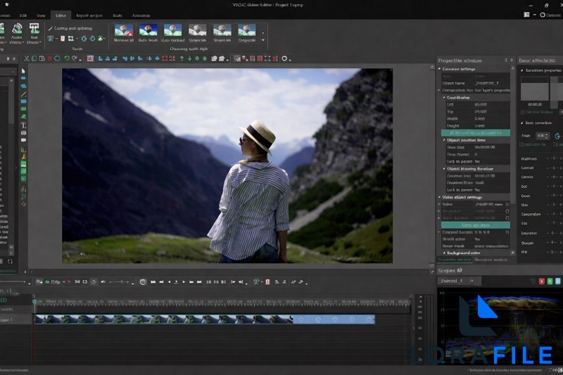This screenshot has width=563, height=375.
Task: Click the Contrast slider in Basic effects
Action: tap(555, 167)
